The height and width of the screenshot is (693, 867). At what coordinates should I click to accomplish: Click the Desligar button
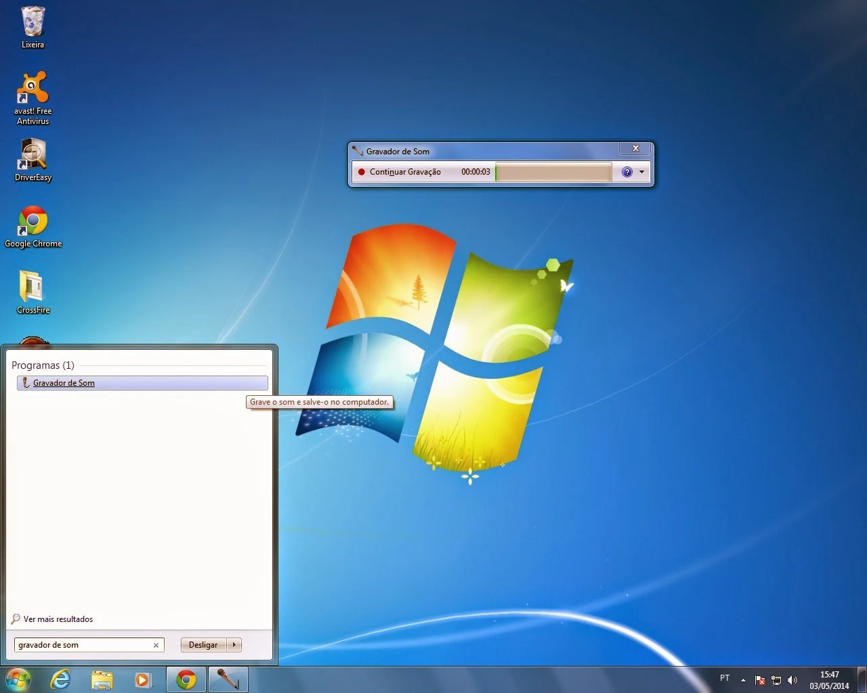[203, 645]
